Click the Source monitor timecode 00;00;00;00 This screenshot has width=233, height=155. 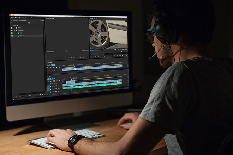coord(50,52)
